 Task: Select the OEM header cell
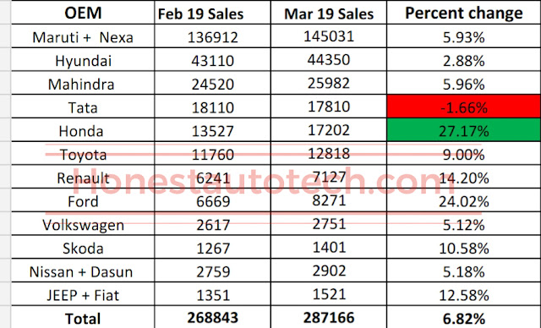tap(83, 13)
